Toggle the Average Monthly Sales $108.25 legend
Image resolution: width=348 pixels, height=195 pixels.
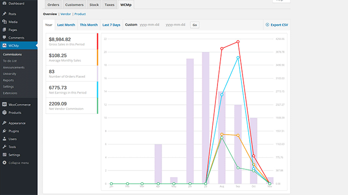click(x=72, y=57)
